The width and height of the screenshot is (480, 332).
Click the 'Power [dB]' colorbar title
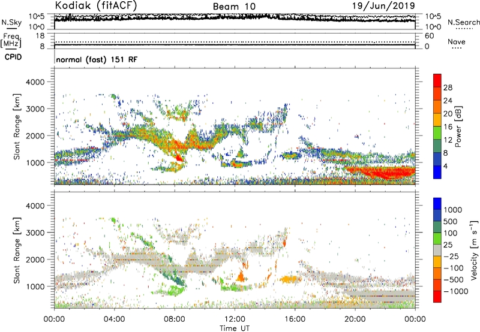click(458, 126)
